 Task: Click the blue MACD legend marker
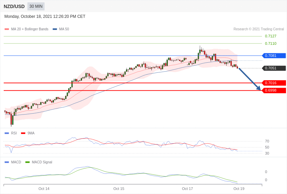point(7,162)
